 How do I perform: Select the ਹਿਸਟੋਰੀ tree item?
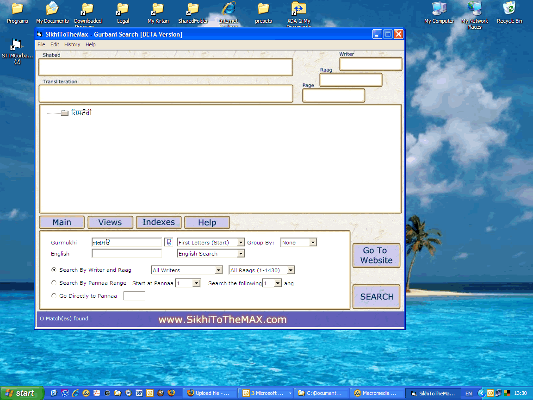[81, 112]
